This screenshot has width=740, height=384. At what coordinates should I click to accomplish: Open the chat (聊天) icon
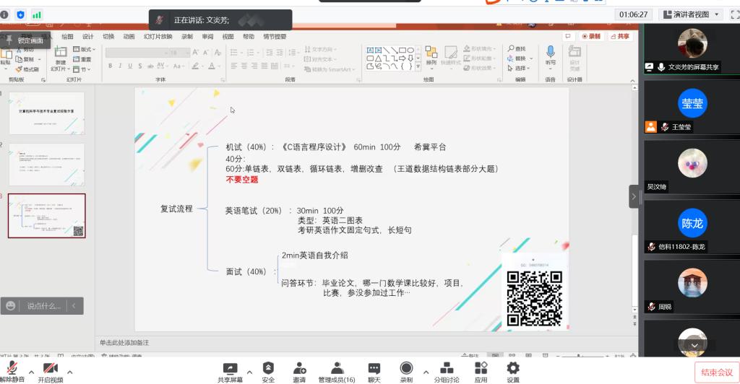coord(374,370)
